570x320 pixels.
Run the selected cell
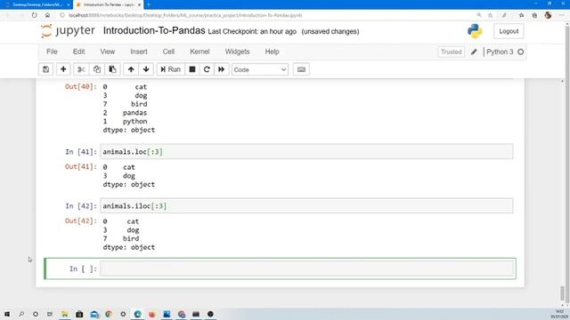pos(170,69)
